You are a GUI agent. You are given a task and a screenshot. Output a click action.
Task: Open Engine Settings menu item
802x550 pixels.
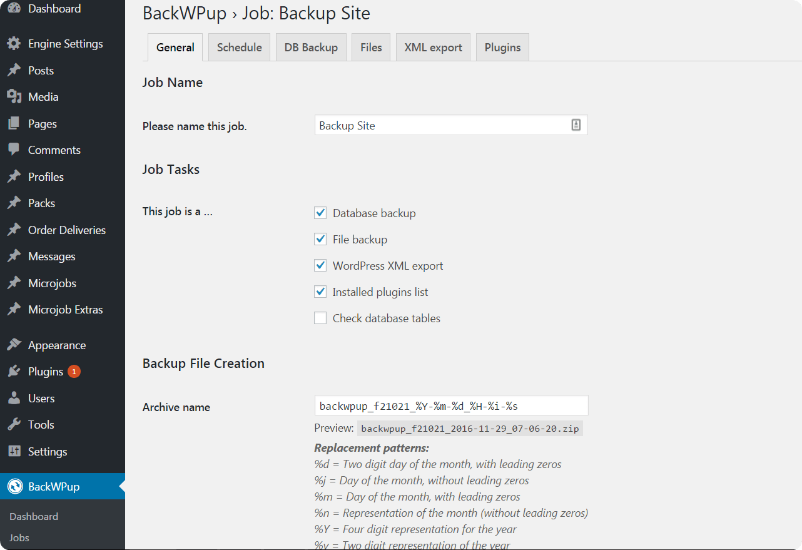[63, 44]
